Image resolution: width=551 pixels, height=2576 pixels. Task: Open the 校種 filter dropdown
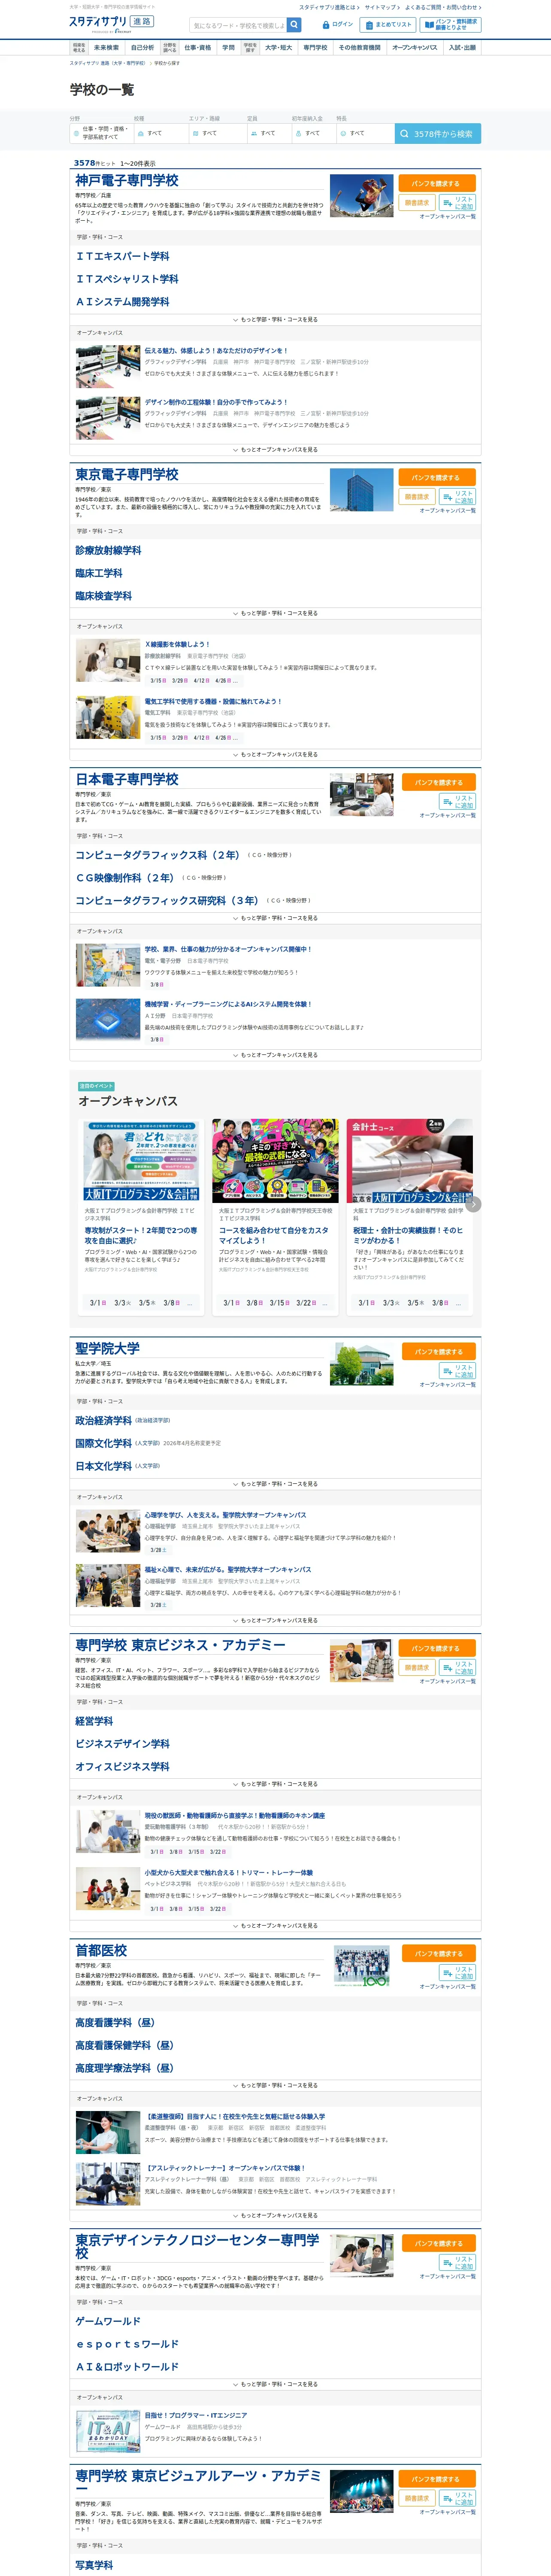click(x=160, y=133)
